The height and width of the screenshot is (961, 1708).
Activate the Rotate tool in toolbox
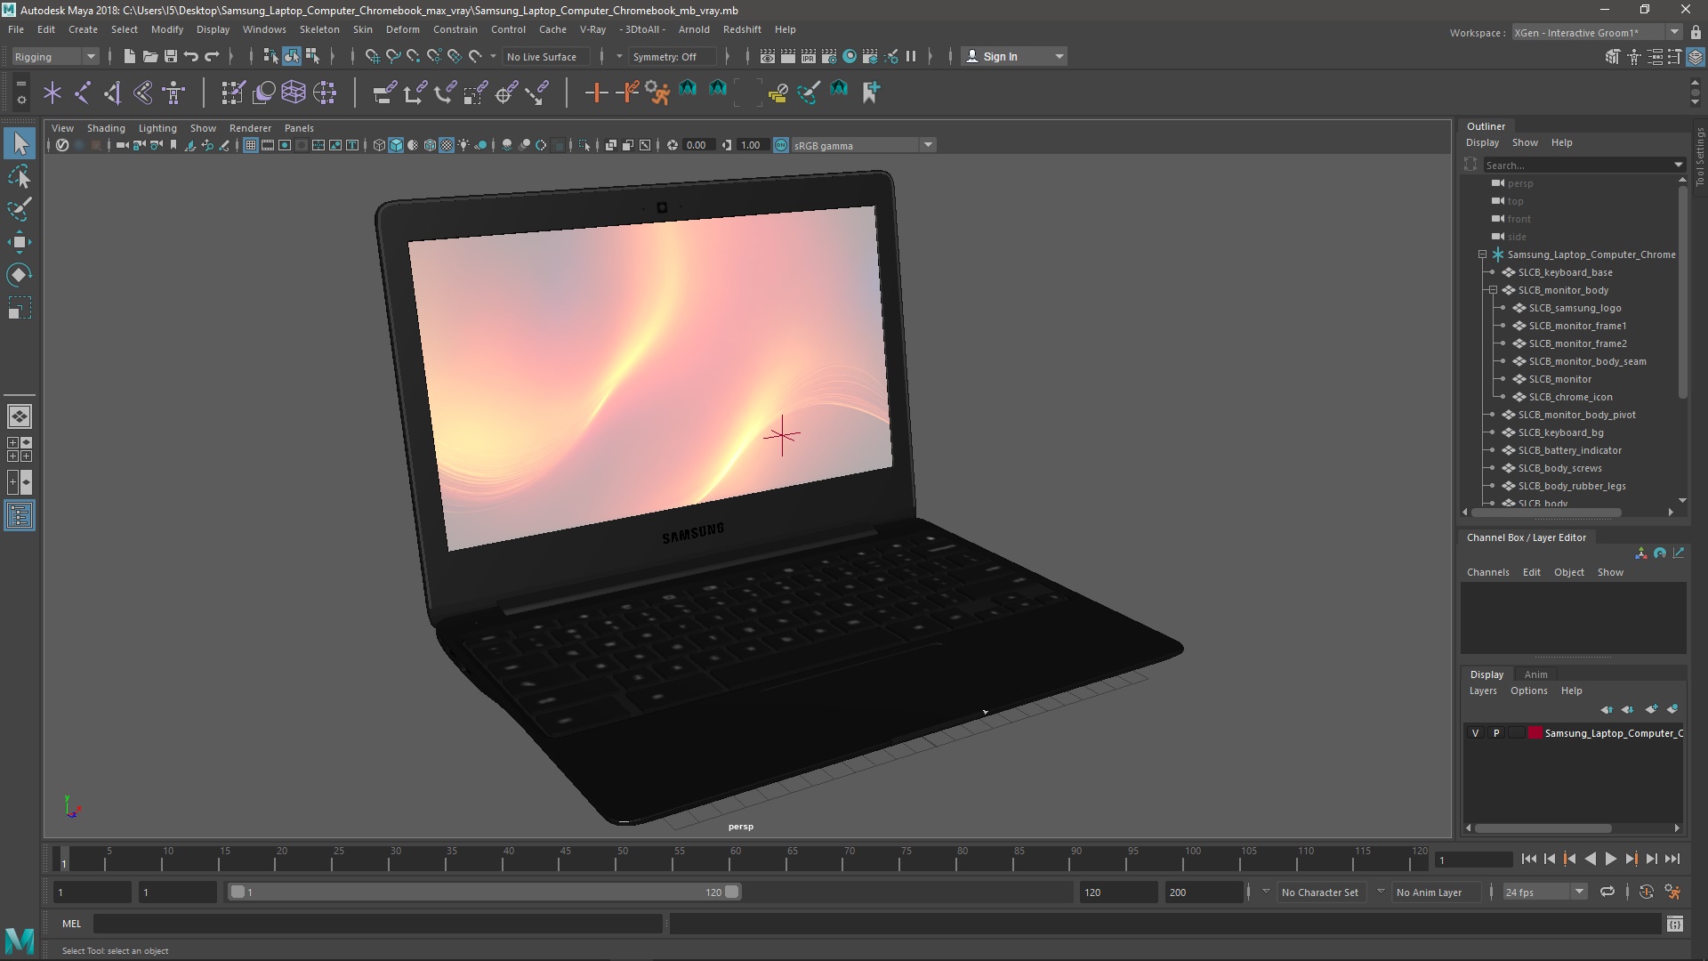20,275
